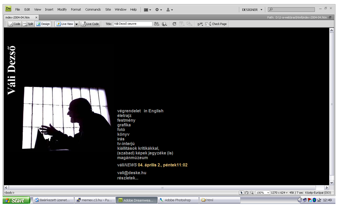Click in the Title text field
Viewport: 338px width, 208px height.
133,24
